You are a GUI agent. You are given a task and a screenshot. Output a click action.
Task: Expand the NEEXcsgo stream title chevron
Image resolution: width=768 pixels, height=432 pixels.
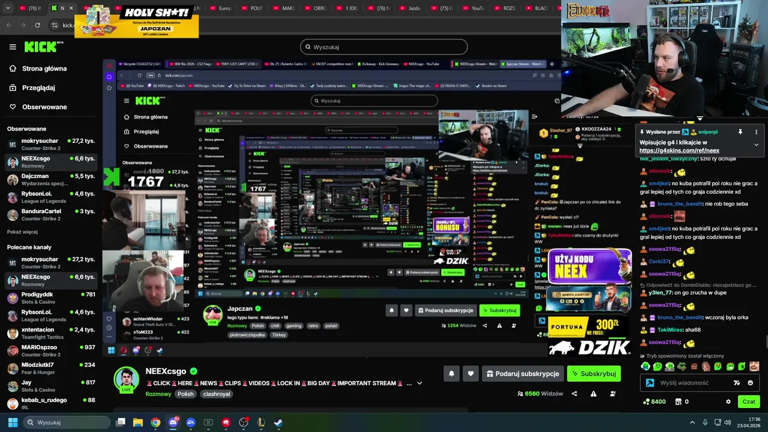[x=419, y=383]
